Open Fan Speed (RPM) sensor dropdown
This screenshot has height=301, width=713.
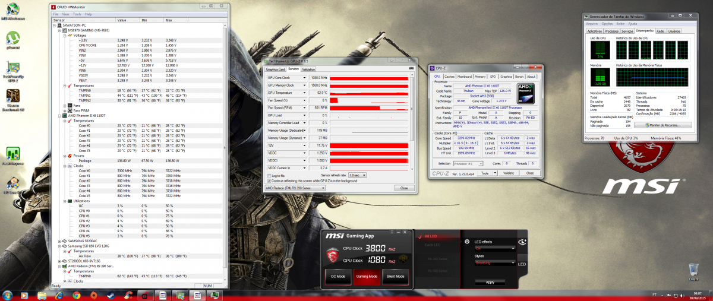click(304, 108)
